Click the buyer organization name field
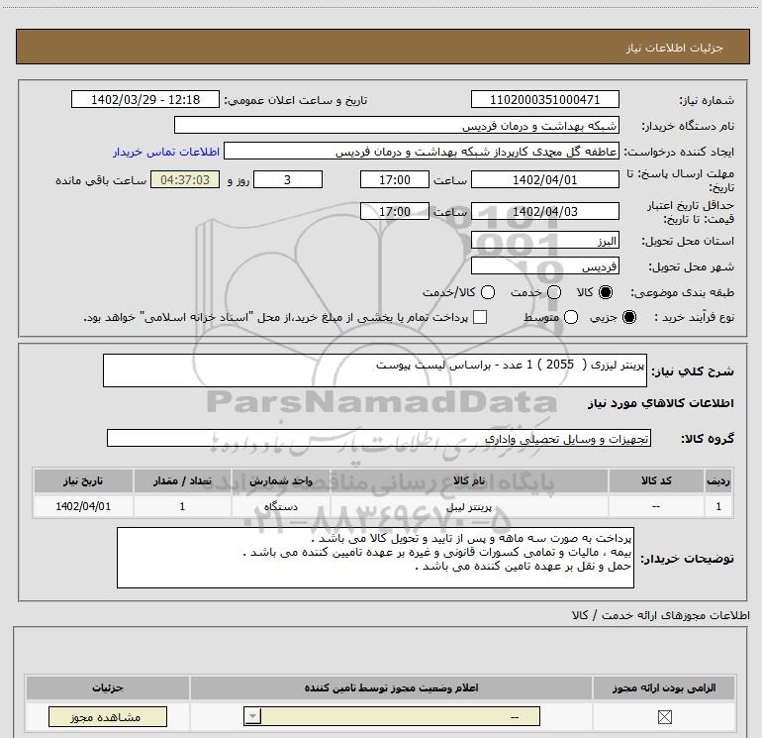Screen dimensions: 762x738 (397, 126)
